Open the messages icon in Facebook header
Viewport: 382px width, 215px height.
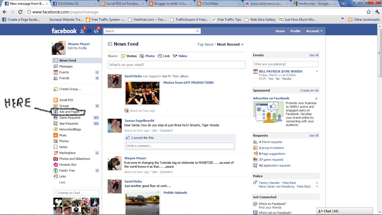pos(89,31)
